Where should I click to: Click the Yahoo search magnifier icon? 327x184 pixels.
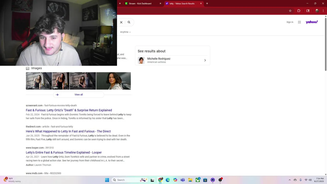coord(129,22)
